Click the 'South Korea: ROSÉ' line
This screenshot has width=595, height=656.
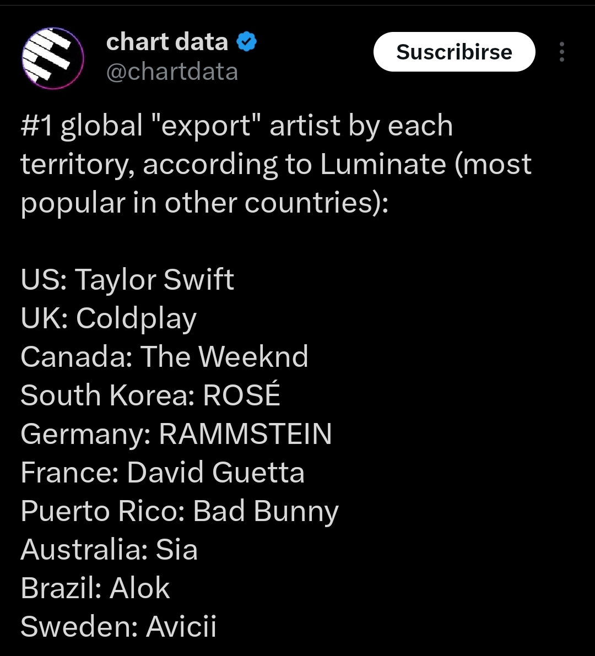click(x=150, y=395)
